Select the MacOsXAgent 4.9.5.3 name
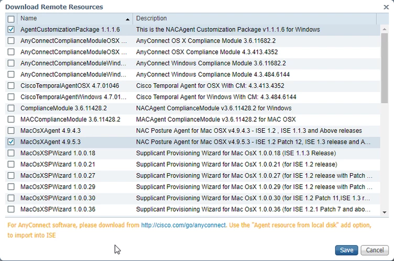This screenshot has width=394, height=261. tap(50, 142)
